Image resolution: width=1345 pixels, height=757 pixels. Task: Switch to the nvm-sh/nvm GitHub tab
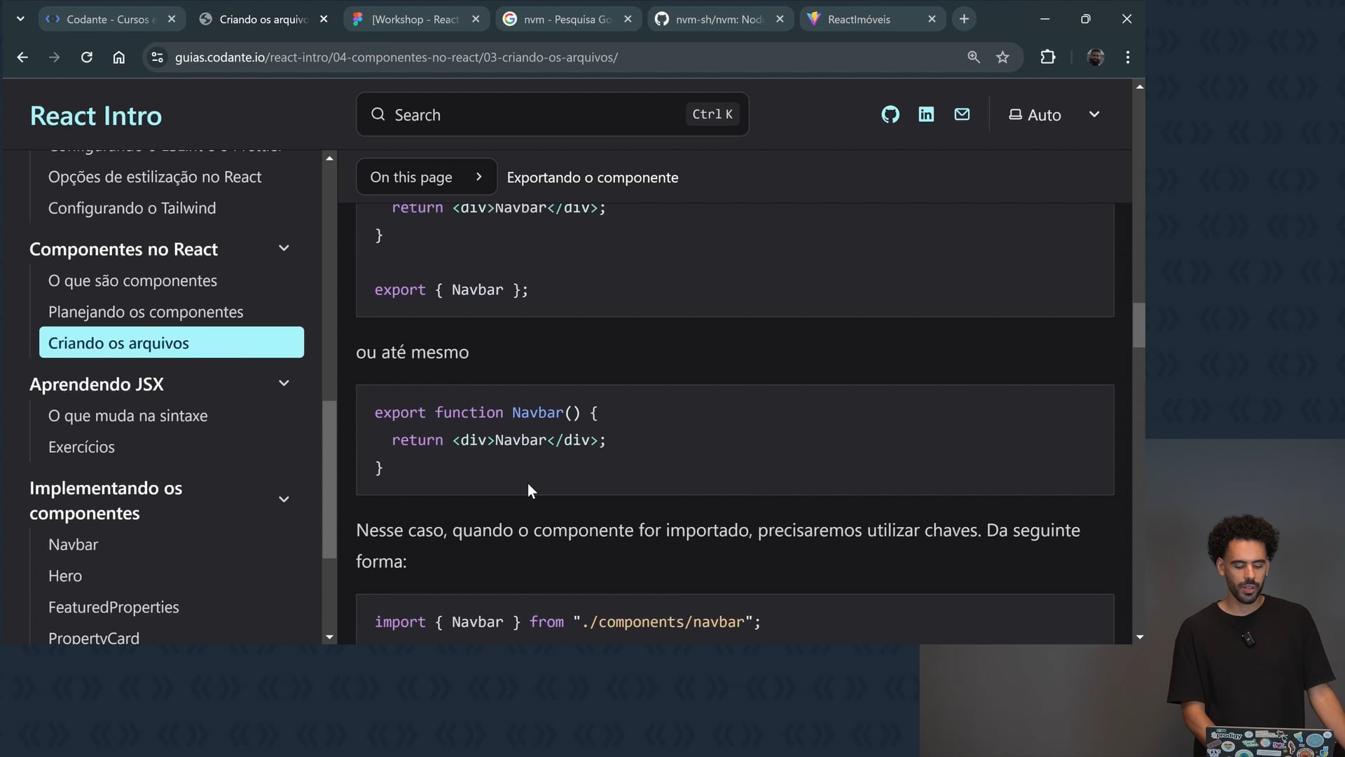(x=718, y=19)
